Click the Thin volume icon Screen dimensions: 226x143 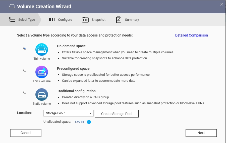pyautogui.click(x=42, y=49)
